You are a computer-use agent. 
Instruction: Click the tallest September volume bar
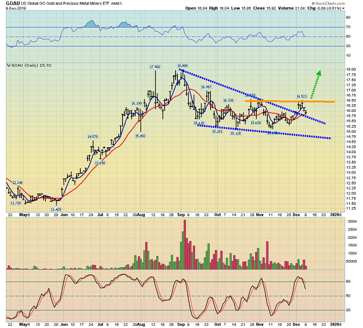[x=185, y=245]
